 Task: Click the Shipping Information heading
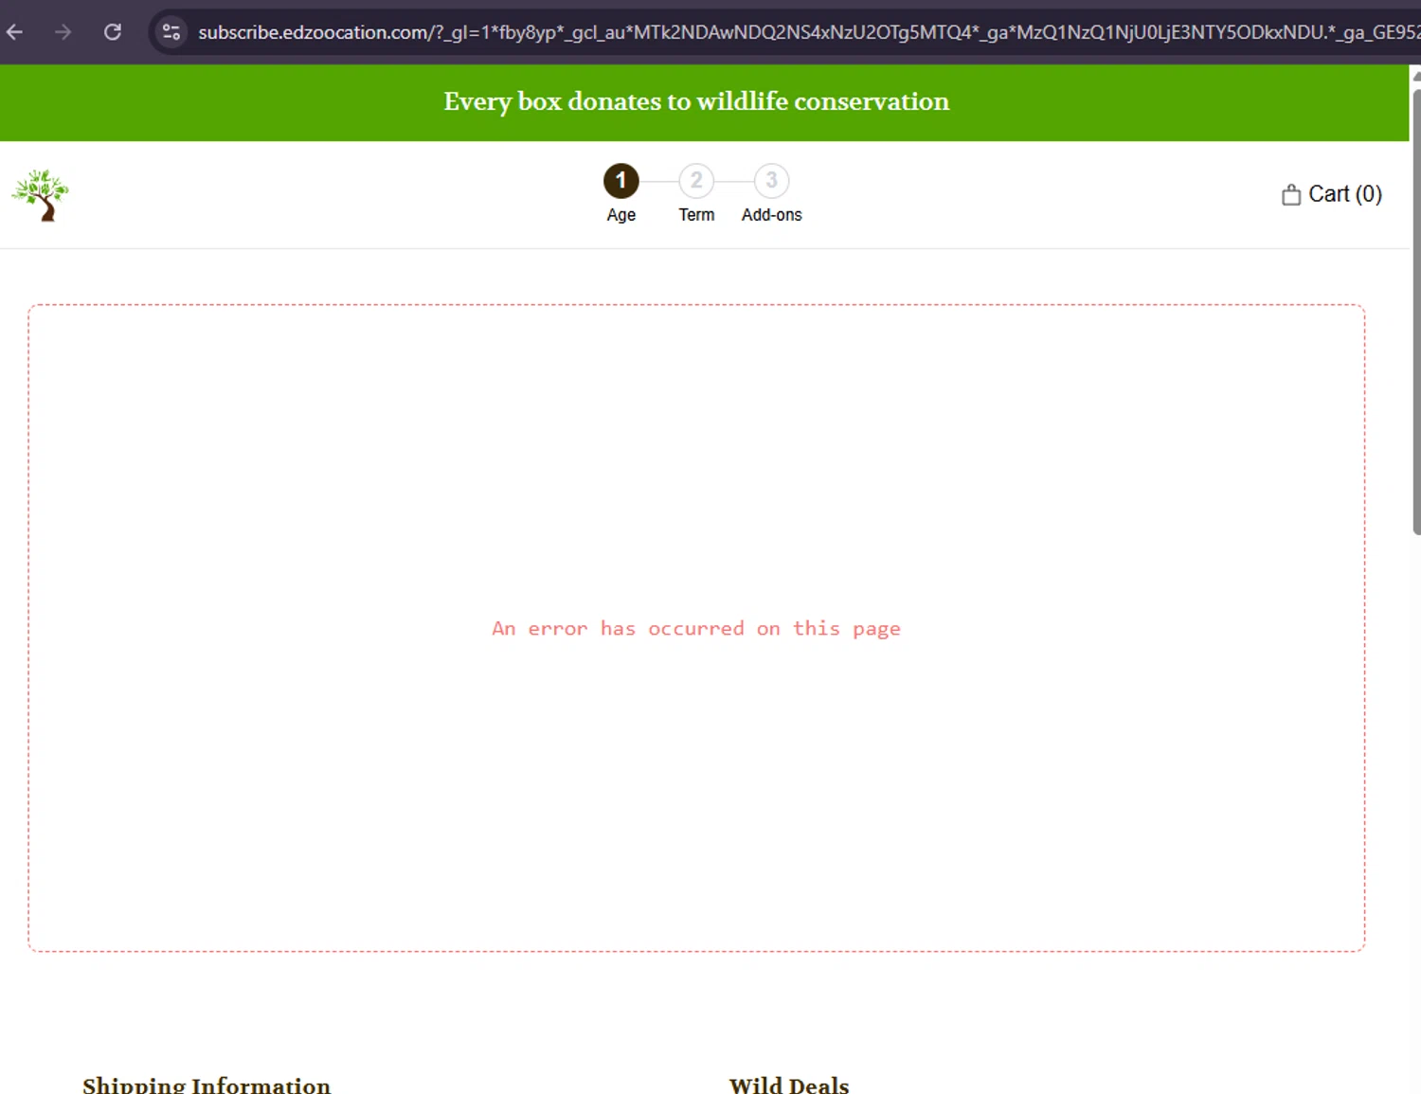coord(207,1085)
